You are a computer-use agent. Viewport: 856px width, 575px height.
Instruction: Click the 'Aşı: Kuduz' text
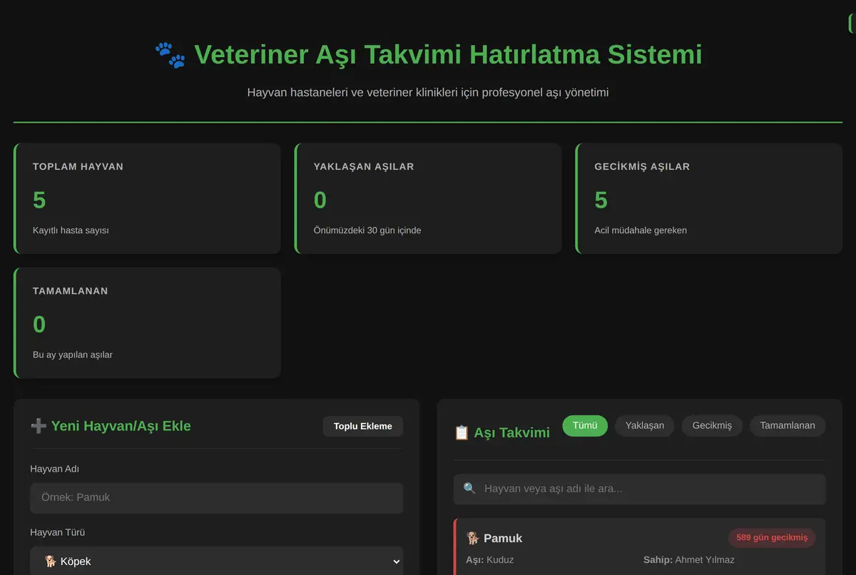pyautogui.click(x=490, y=559)
